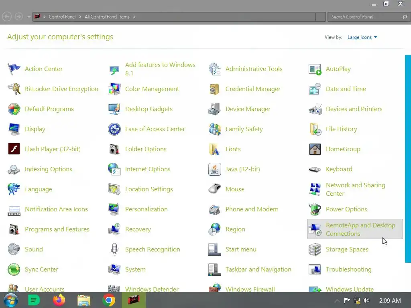Open the Personalization link
The height and width of the screenshot is (308, 411).
point(146,209)
